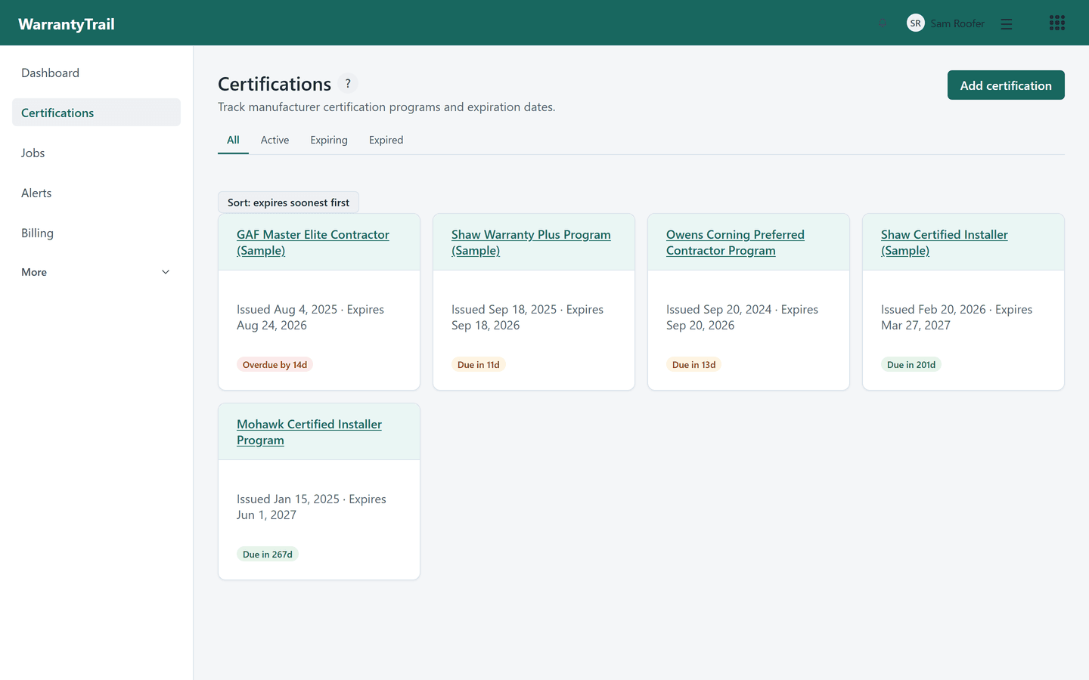Open Jobs from the sidebar

(x=96, y=153)
